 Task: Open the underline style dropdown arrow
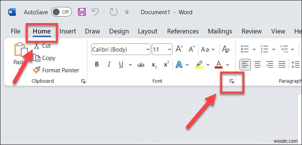[130, 65]
